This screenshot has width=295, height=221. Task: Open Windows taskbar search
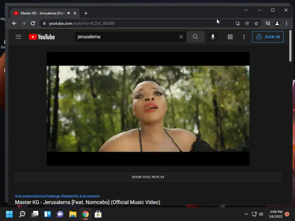[22, 214]
